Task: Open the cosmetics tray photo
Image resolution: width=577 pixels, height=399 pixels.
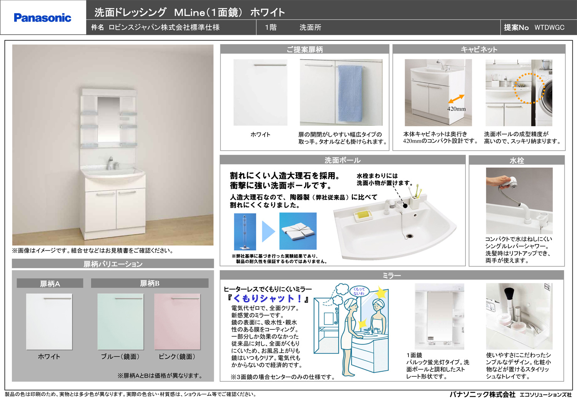Action: coord(519,316)
